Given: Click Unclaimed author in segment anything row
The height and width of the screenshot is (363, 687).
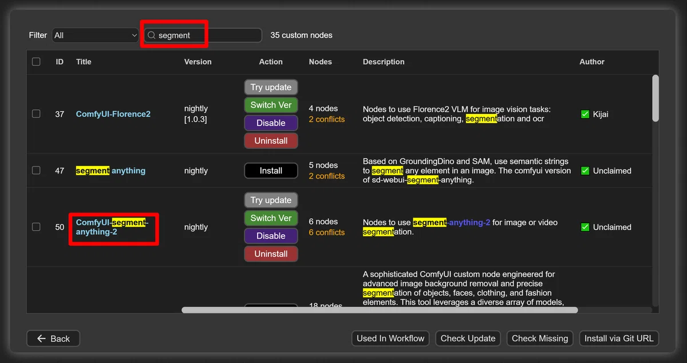Looking at the screenshot, I should [x=612, y=171].
